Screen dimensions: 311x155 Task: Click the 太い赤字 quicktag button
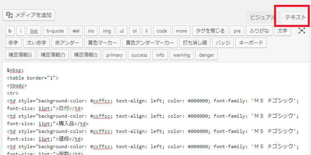pyautogui.click(x=37, y=43)
